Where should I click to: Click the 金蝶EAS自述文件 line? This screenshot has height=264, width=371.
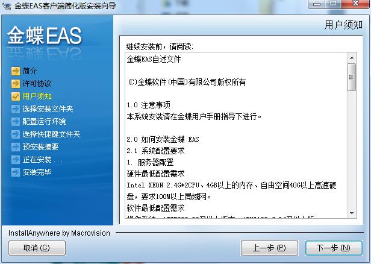pos(154,59)
